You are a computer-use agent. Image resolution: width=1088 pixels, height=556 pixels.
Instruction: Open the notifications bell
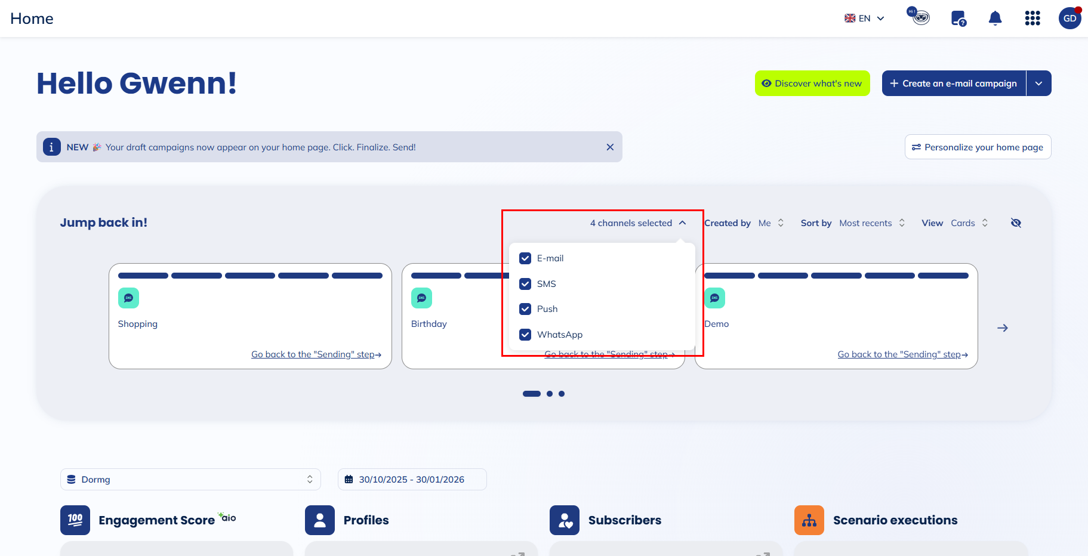[x=995, y=18]
